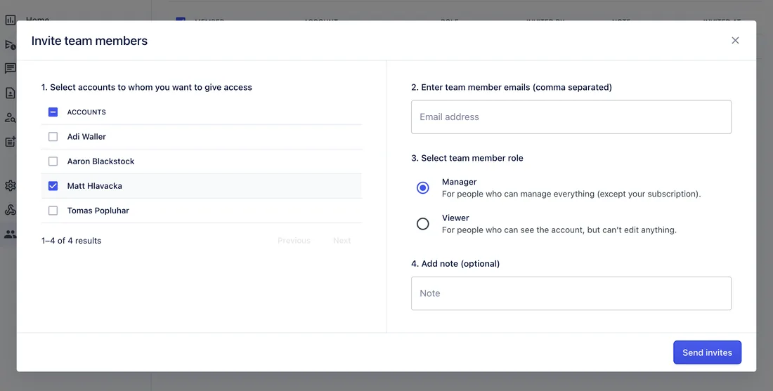The height and width of the screenshot is (391, 773).
Task: Click the Viewer role label text
Action: (455, 218)
